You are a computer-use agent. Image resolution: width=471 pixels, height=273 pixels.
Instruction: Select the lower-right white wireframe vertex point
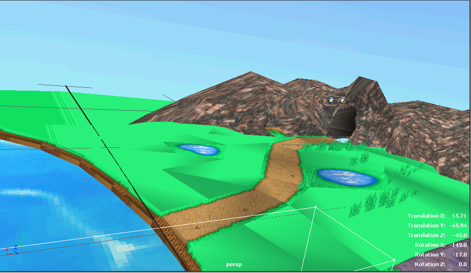(394, 260)
